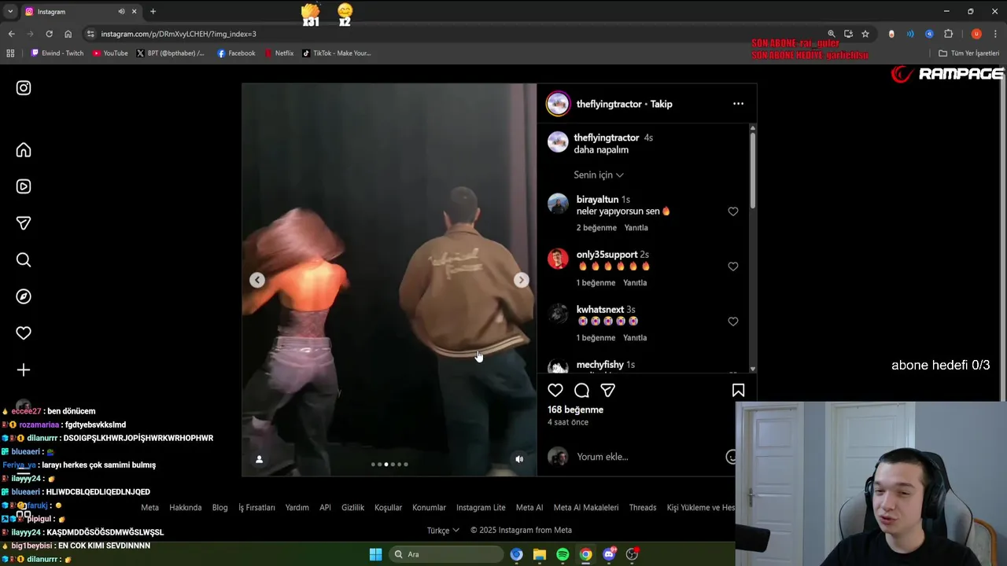Click the theflyingtractor profile avatar in header
Image resolution: width=1007 pixels, height=566 pixels.
(558, 104)
